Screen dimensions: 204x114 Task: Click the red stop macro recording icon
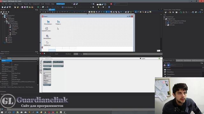pos(42,54)
